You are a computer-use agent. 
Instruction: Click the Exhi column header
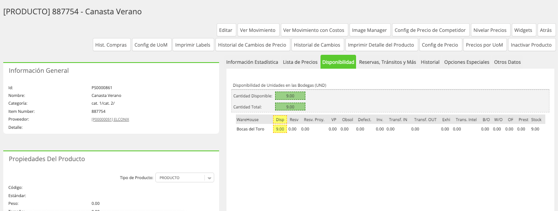446,119
